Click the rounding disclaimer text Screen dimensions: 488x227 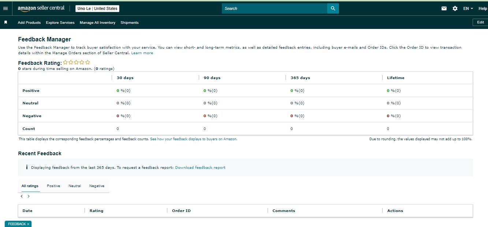[421, 139]
